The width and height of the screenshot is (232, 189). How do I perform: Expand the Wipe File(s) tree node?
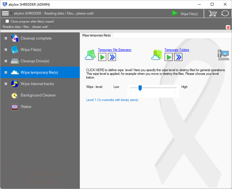tap(6, 50)
